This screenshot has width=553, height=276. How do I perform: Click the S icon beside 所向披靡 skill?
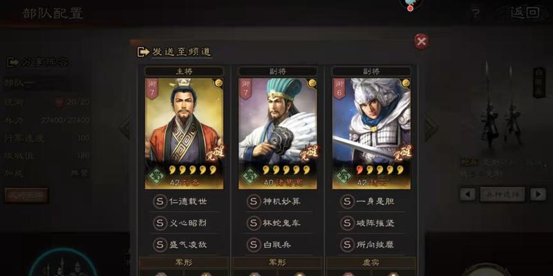coord(347,244)
